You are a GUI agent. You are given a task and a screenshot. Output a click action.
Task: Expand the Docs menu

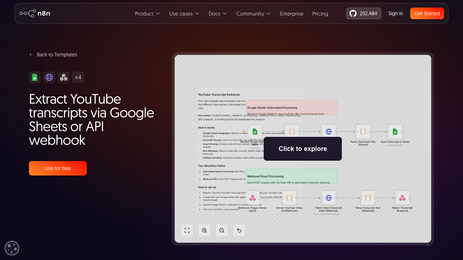tap(218, 14)
